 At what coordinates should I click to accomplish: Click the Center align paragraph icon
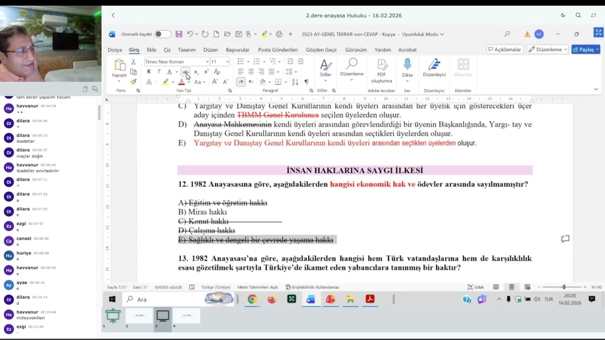tap(251, 72)
